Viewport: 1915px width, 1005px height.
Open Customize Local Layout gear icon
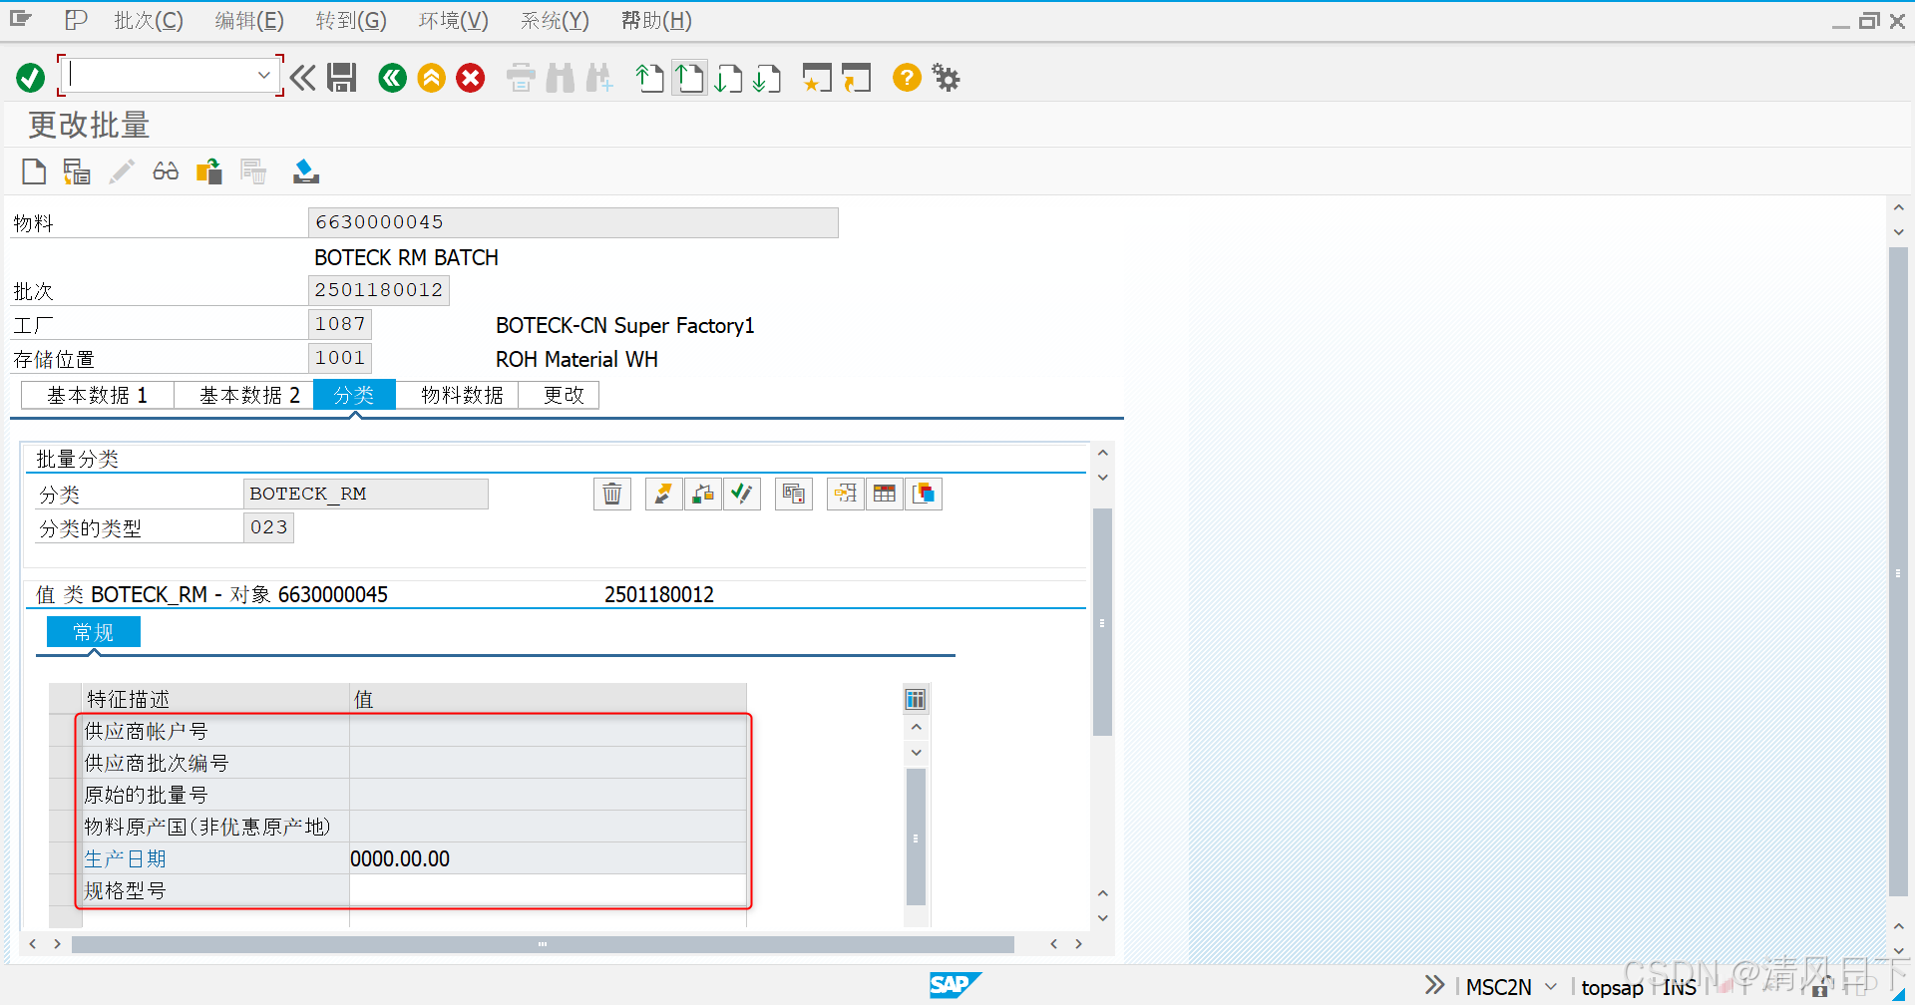[x=946, y=77]
